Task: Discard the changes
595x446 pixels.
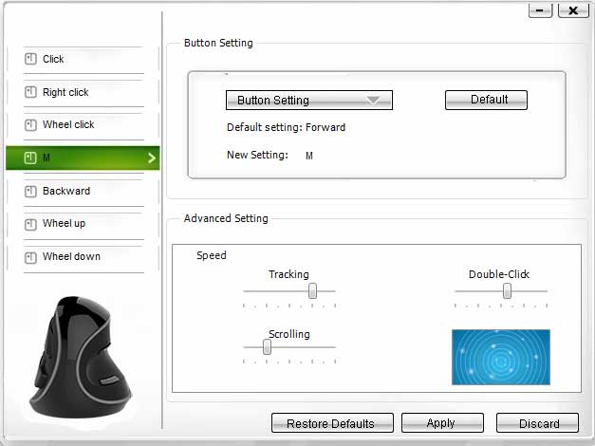Action: click(x=537, y=423)
